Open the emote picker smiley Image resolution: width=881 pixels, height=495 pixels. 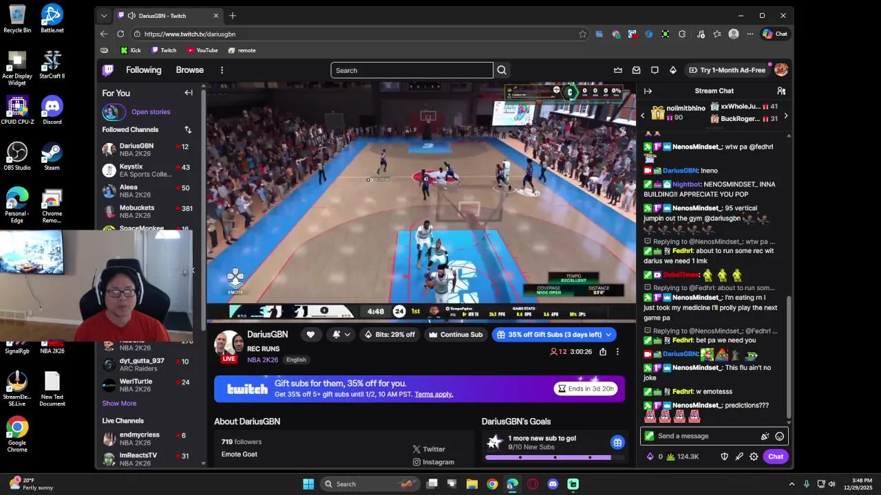click(779, 436)
